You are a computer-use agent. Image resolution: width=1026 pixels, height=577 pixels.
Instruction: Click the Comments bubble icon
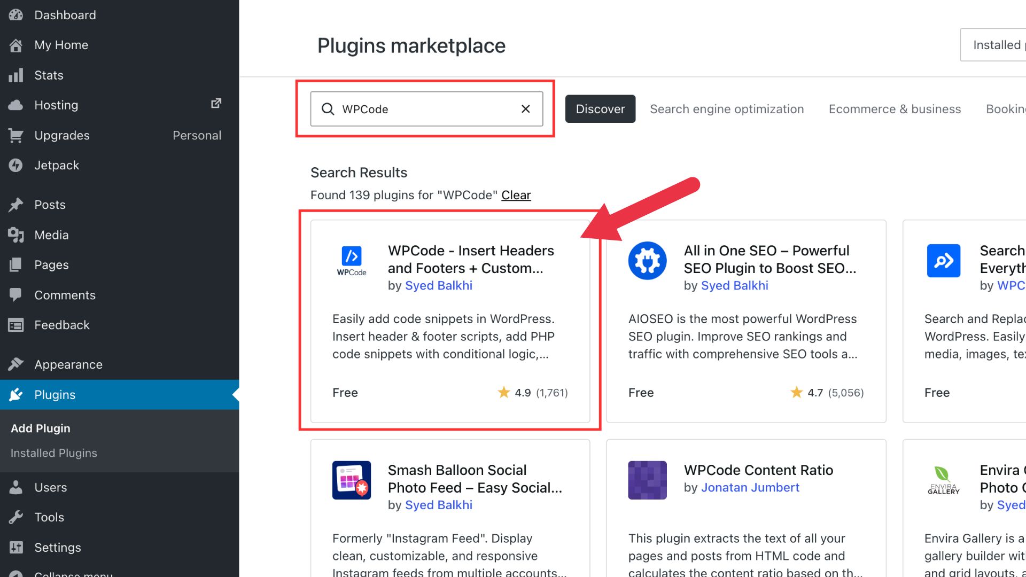(16, 295)
